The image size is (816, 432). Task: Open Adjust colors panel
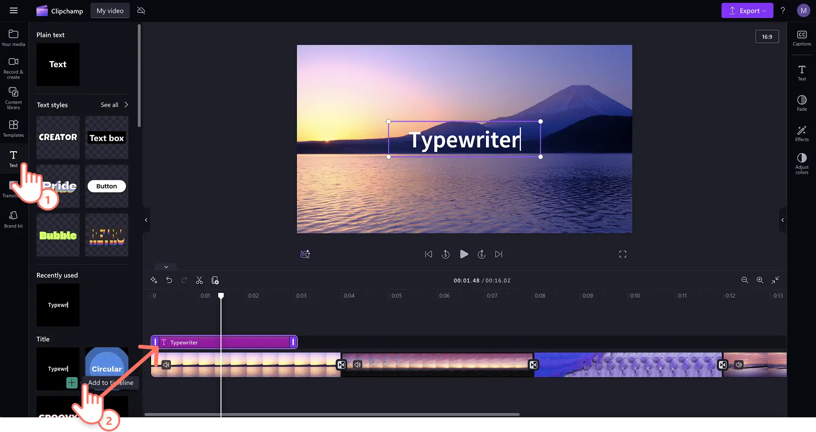[x=801, y=163]
